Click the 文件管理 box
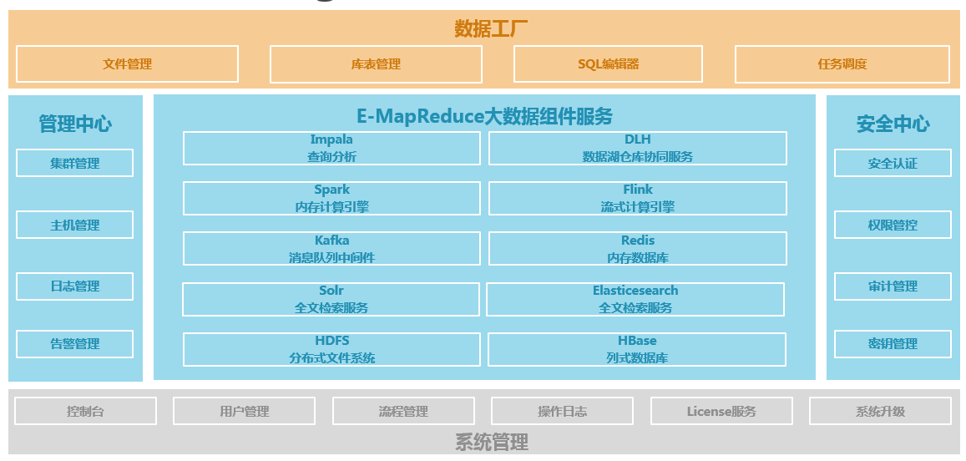 click(x=127, y=64)
